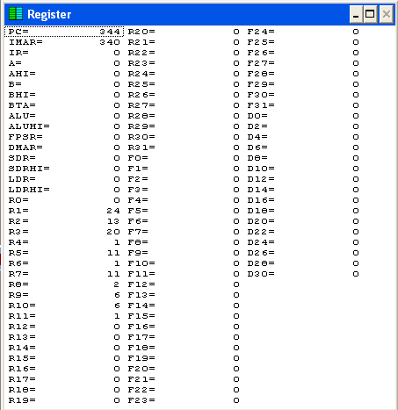Click the R1= register with value 24
Image resolution: width=398 pixels, height=410 pixels.
pos(64,211)
